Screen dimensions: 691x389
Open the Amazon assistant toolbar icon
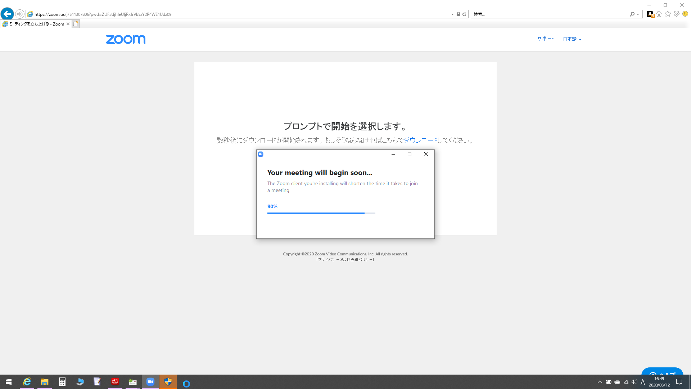[x=650, y=14]
